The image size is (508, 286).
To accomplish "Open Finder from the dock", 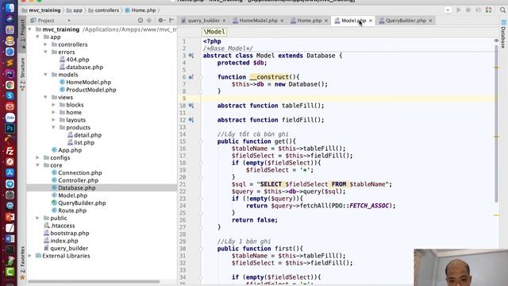I will pos(10,8).
